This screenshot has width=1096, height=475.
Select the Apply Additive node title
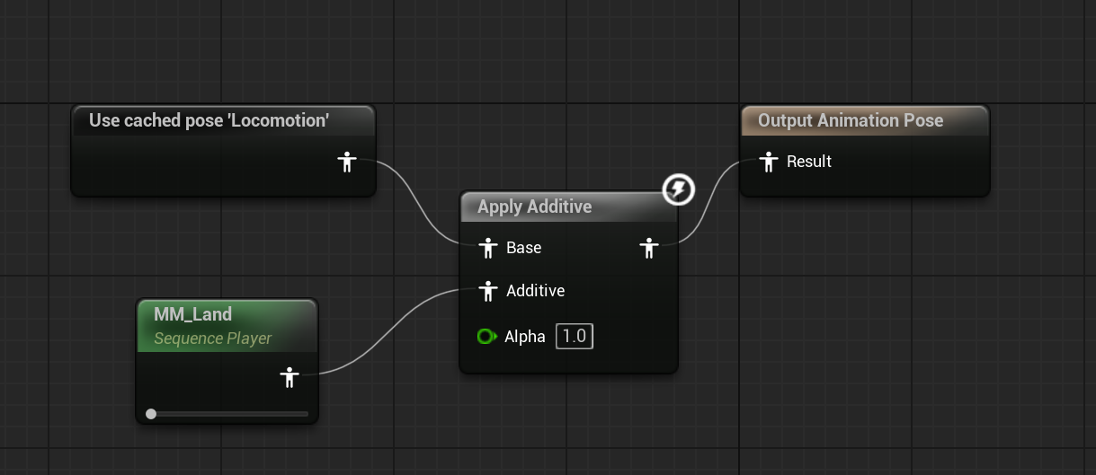535,207
